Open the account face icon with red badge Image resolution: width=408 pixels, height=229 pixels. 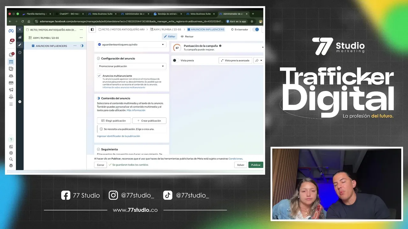click(11, 55)
